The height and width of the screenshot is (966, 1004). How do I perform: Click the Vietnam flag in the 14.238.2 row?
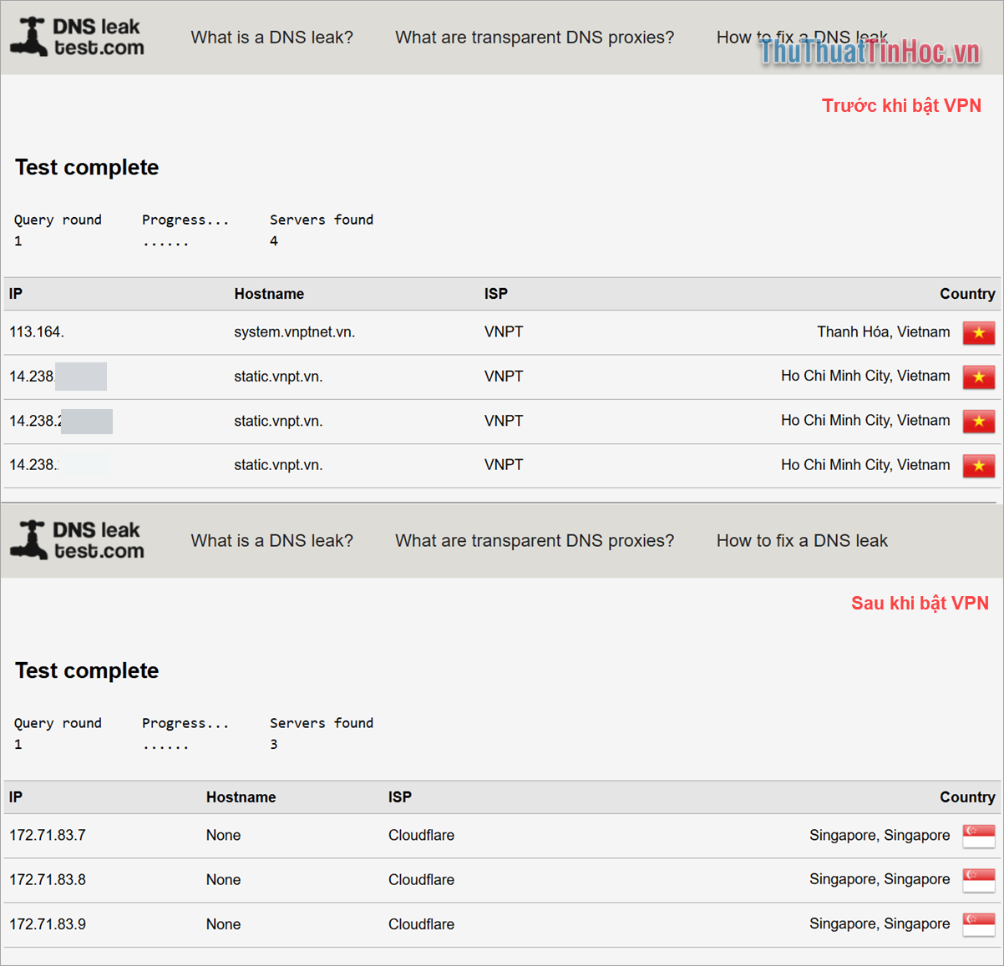[x=978, y=421]
